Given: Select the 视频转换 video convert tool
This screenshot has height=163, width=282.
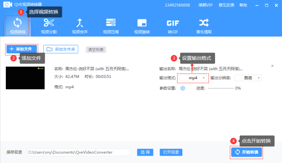Looking at the screenshot, I should click(x=17, y=26).
